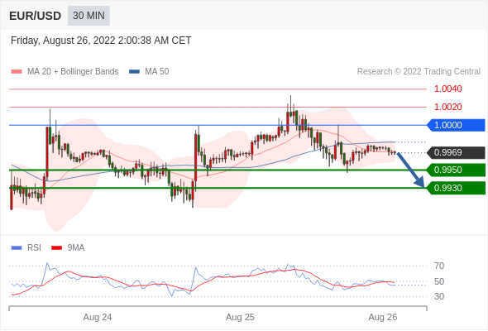Click the RSI 30 oversold level label
488x331 pixels.
point(439,296)
